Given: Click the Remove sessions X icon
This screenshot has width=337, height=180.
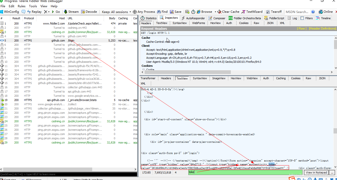Looking at the screenshot, I should [46, 12].
